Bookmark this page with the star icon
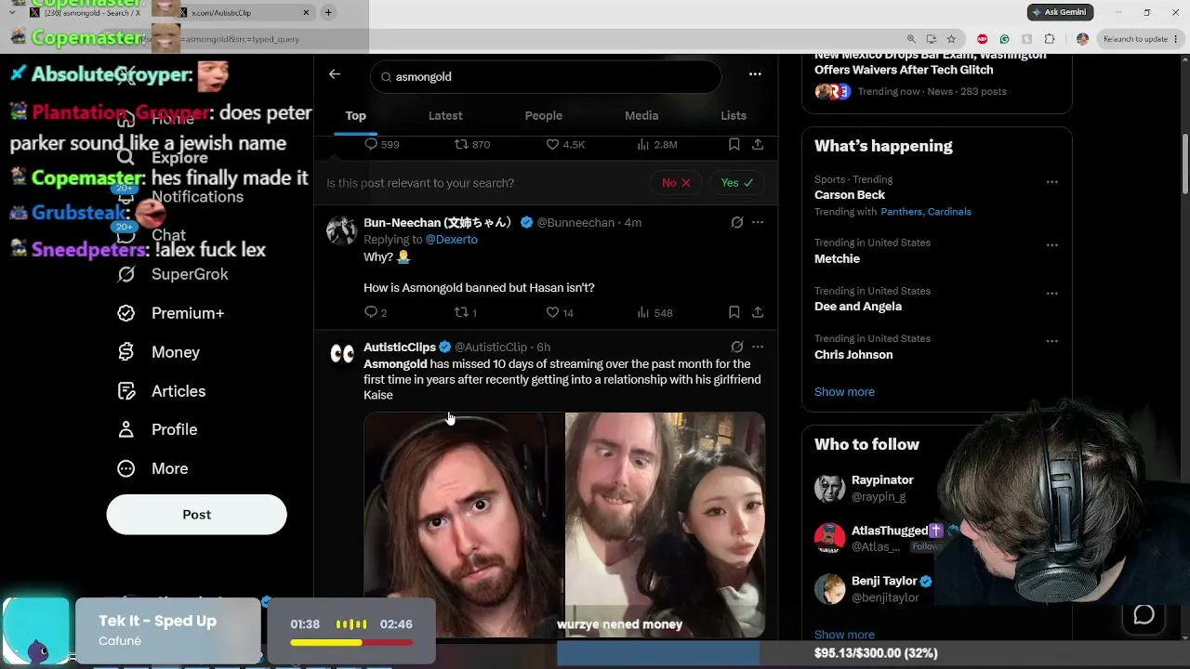1190x669 pixels. [951, 39]
